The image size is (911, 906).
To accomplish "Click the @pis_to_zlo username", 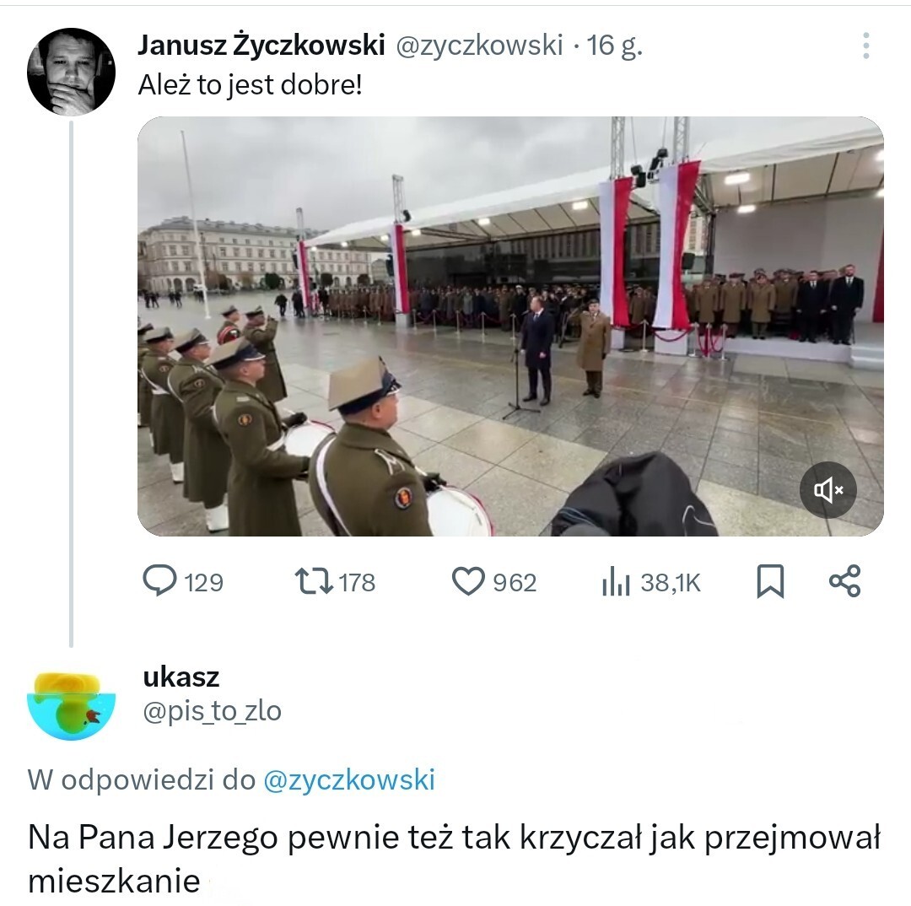I will click(x=212, y=711).
